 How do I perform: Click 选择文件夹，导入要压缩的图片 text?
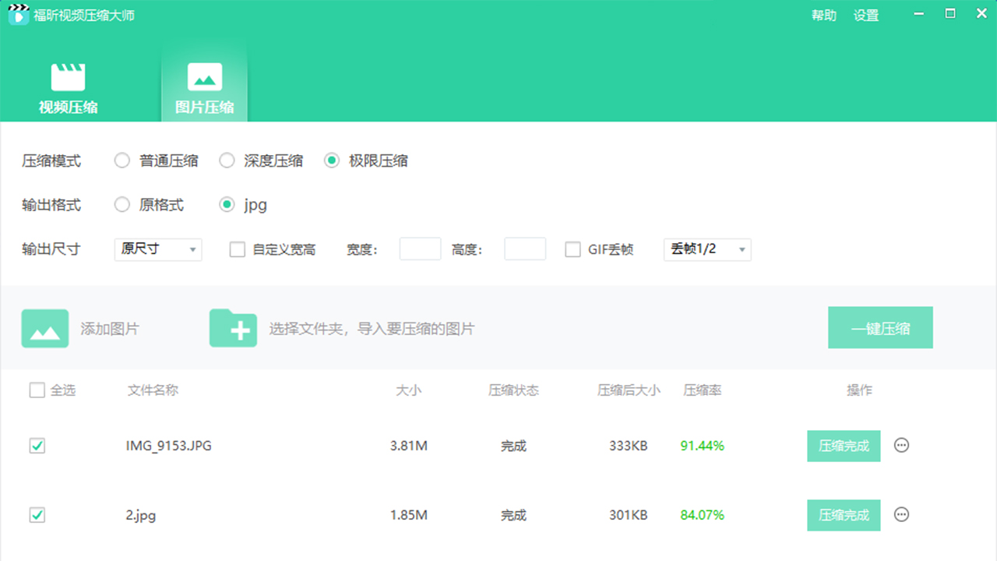[372, 329]
